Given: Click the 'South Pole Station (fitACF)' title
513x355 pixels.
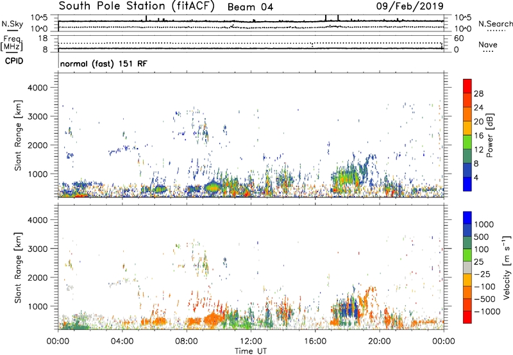Looking at the screenshot, I should tap(137, 6).
